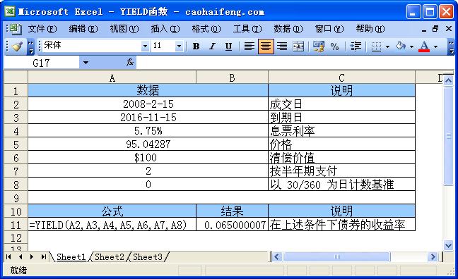Select cell with =YIELD formula

[x=112, y=225]
